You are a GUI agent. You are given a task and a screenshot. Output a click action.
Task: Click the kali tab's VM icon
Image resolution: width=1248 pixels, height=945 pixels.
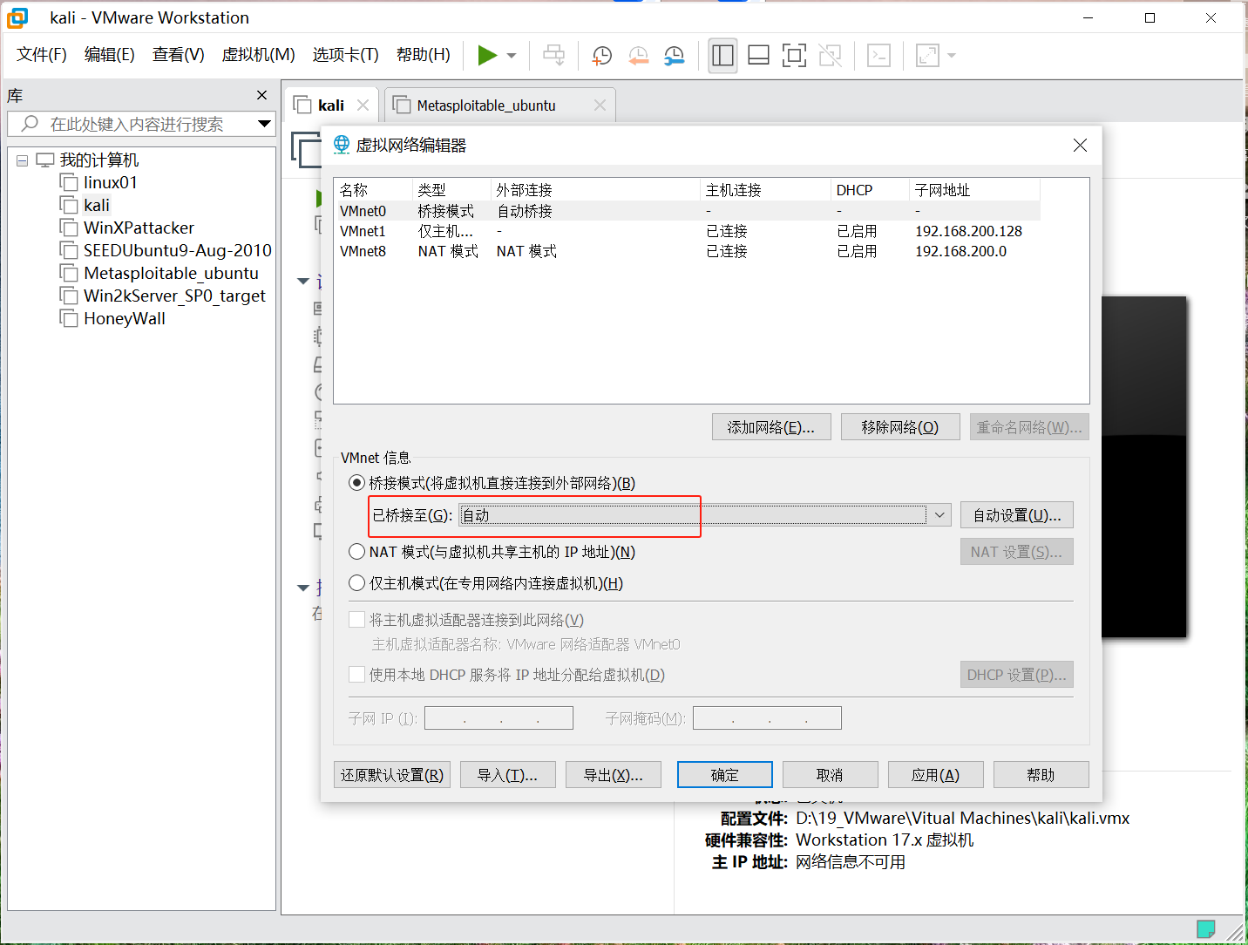(302, 105)
